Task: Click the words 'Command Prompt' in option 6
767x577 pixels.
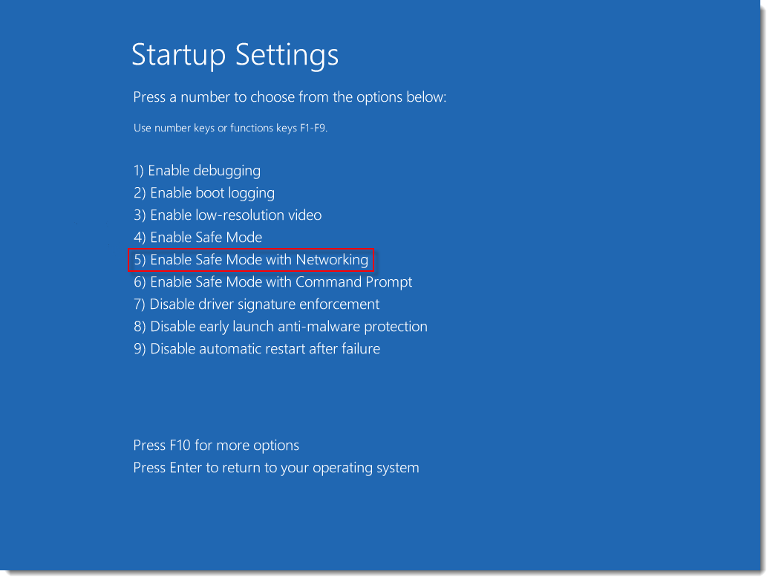Action: (353, 282)
